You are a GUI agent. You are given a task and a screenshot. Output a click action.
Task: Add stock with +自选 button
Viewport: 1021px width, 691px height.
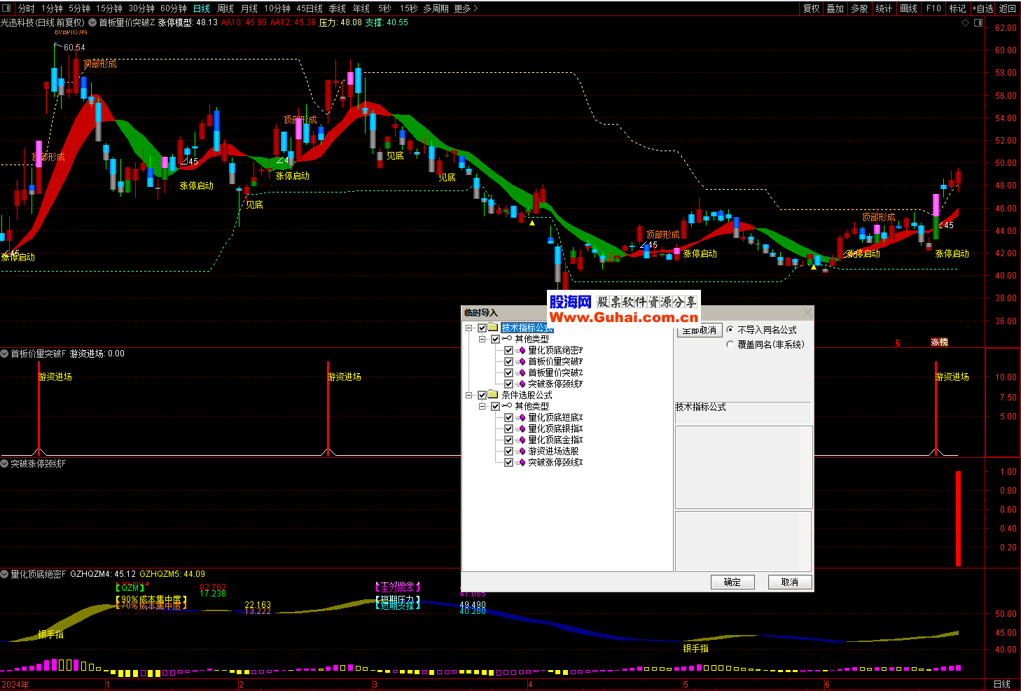click(x=983, y=8)
